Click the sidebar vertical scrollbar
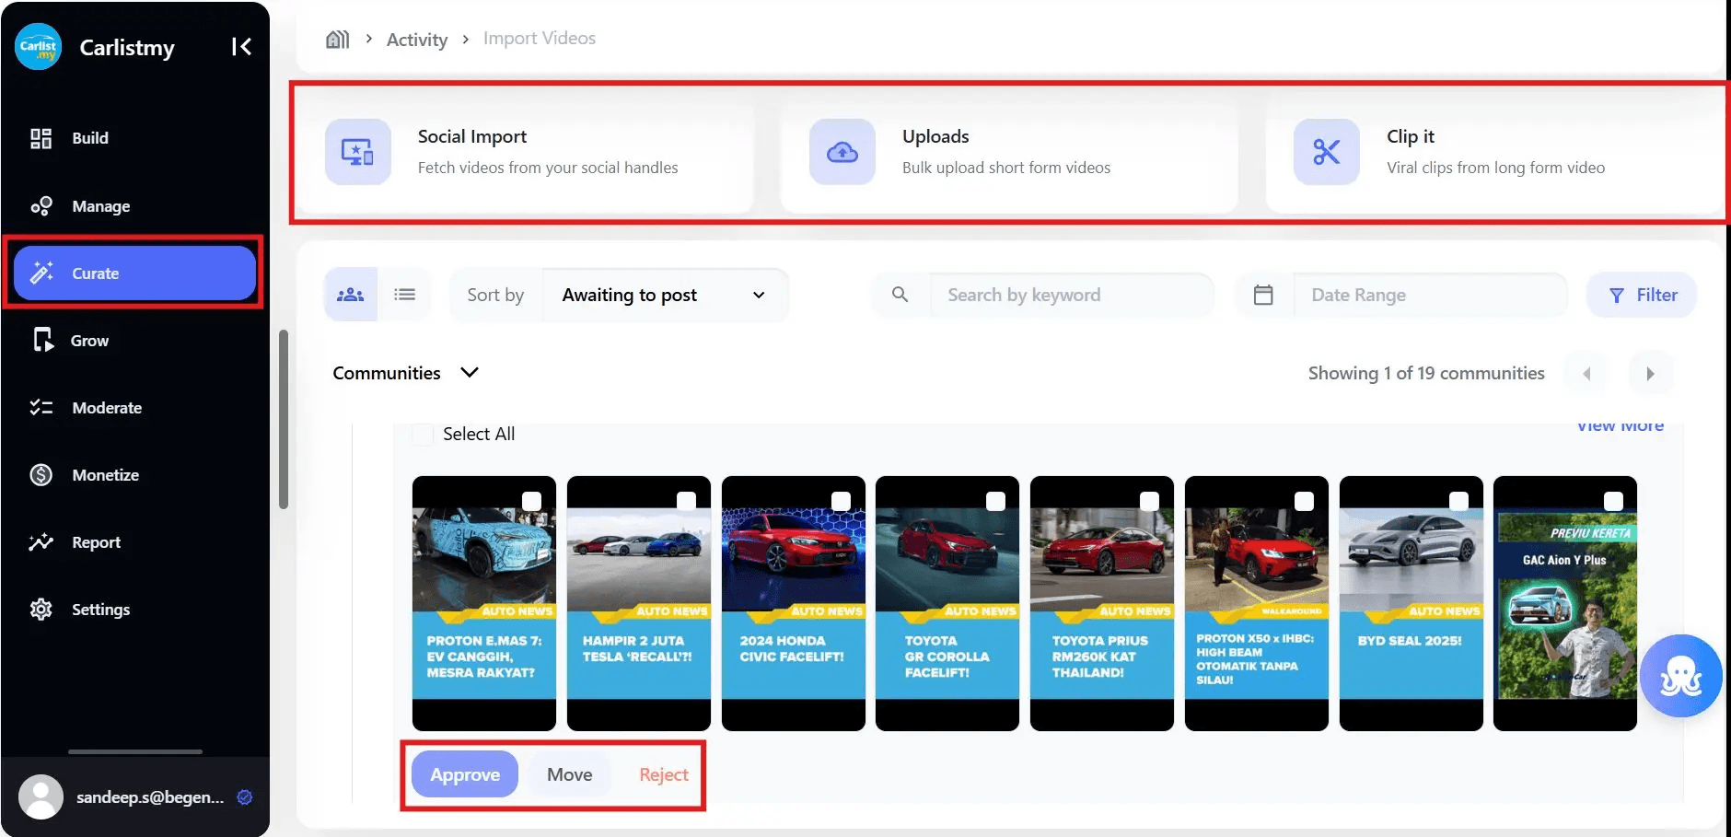This screenshot has height=837, width=1731. pyautogui.click(x=284, y=419)
